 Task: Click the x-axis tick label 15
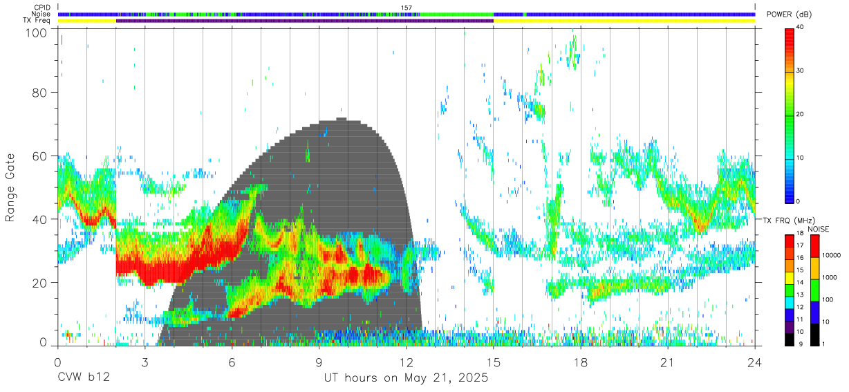click(x=493, y=362)
